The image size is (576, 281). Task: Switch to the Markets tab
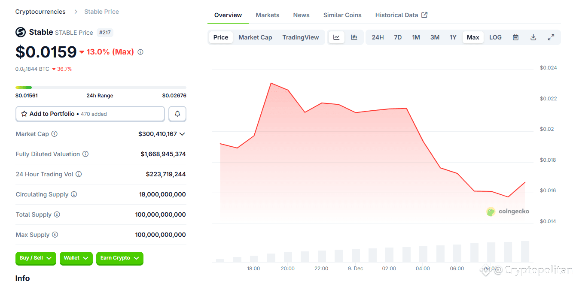[267, 15]
